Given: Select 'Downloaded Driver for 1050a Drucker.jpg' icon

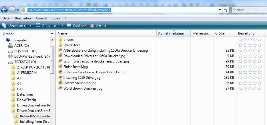Looking at the screenshot, I should click(60, 56).
